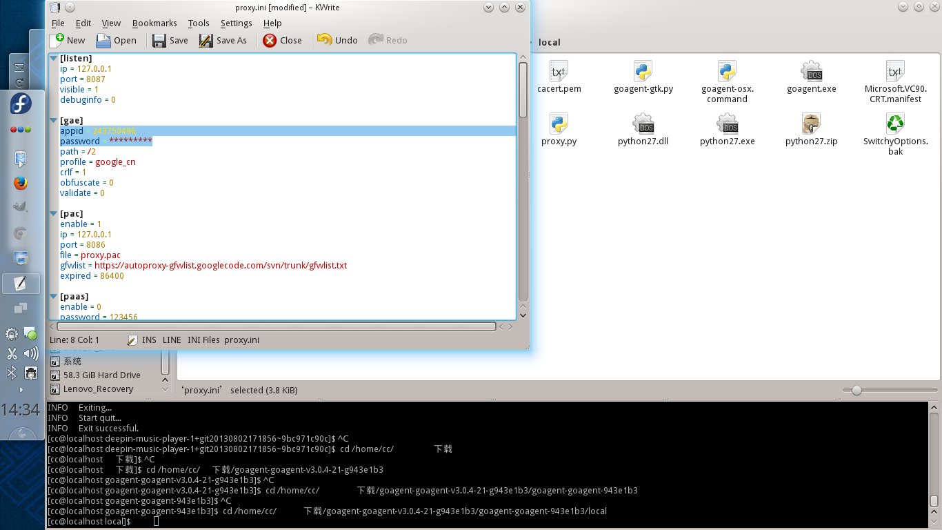
Task: Open the View menu
Action: tap(111, 23)
